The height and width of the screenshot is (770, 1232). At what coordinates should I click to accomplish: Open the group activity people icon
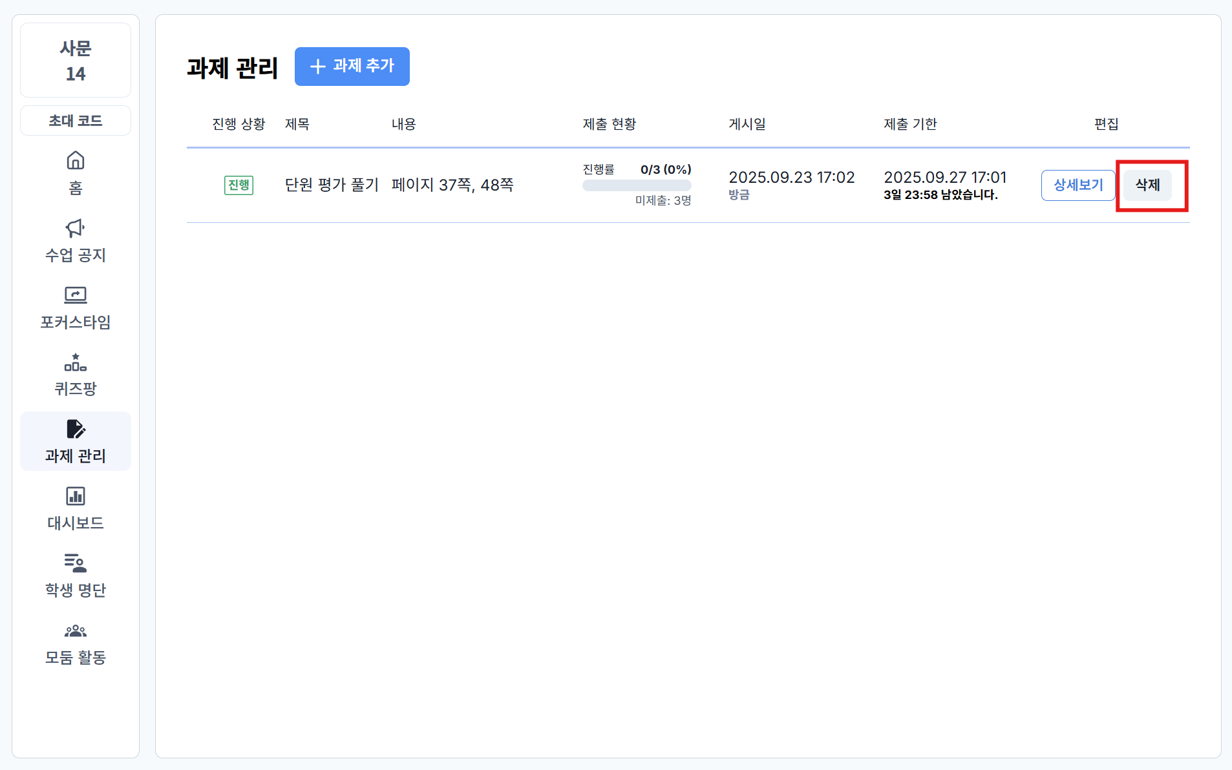[76, 630]
